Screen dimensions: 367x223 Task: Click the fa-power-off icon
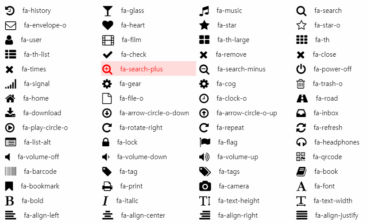coord(301,69)
